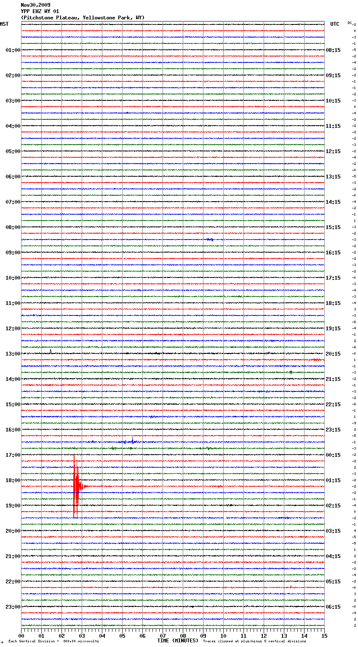Select the 03:00 MST time label

(13, 101)
